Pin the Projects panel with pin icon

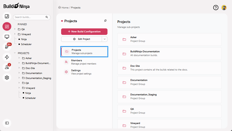pyautogui.click(x=105, y=21)
